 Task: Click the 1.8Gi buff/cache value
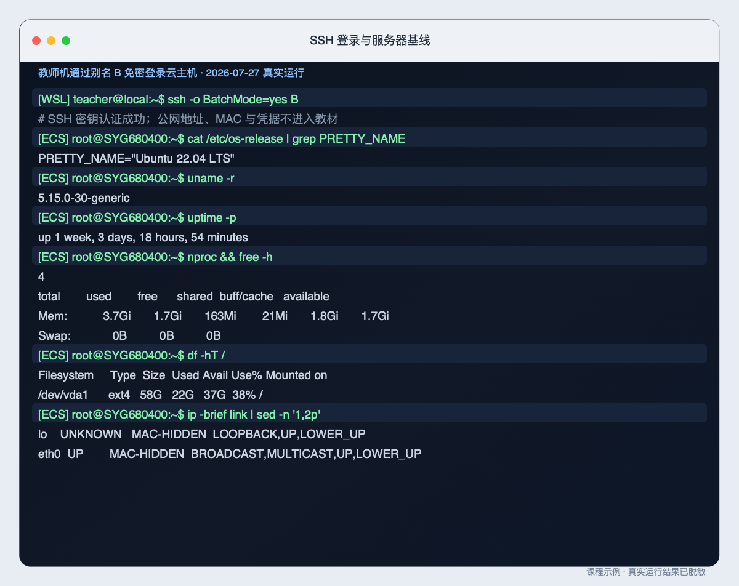click(x=325, y=316)
